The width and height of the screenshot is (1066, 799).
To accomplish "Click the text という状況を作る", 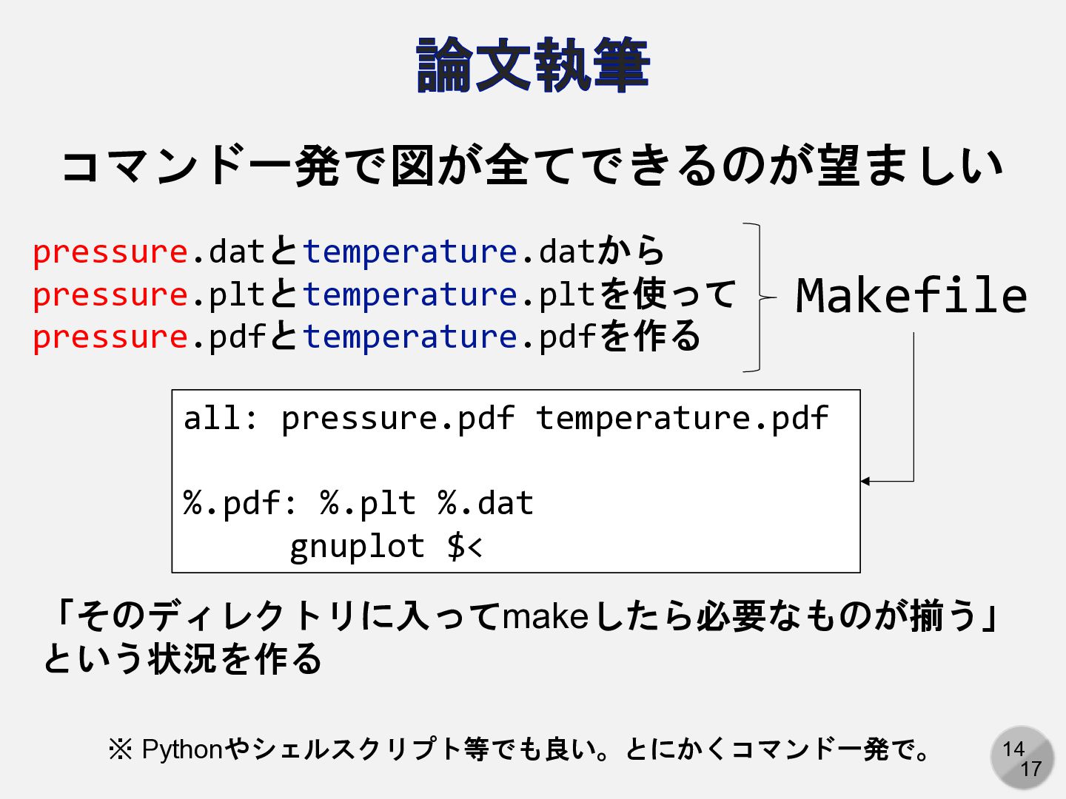I will point(183,658).
